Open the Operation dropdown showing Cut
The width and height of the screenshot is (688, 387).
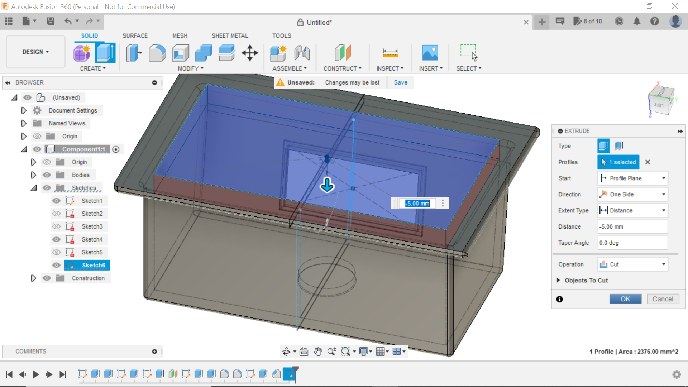pos(632,264)
